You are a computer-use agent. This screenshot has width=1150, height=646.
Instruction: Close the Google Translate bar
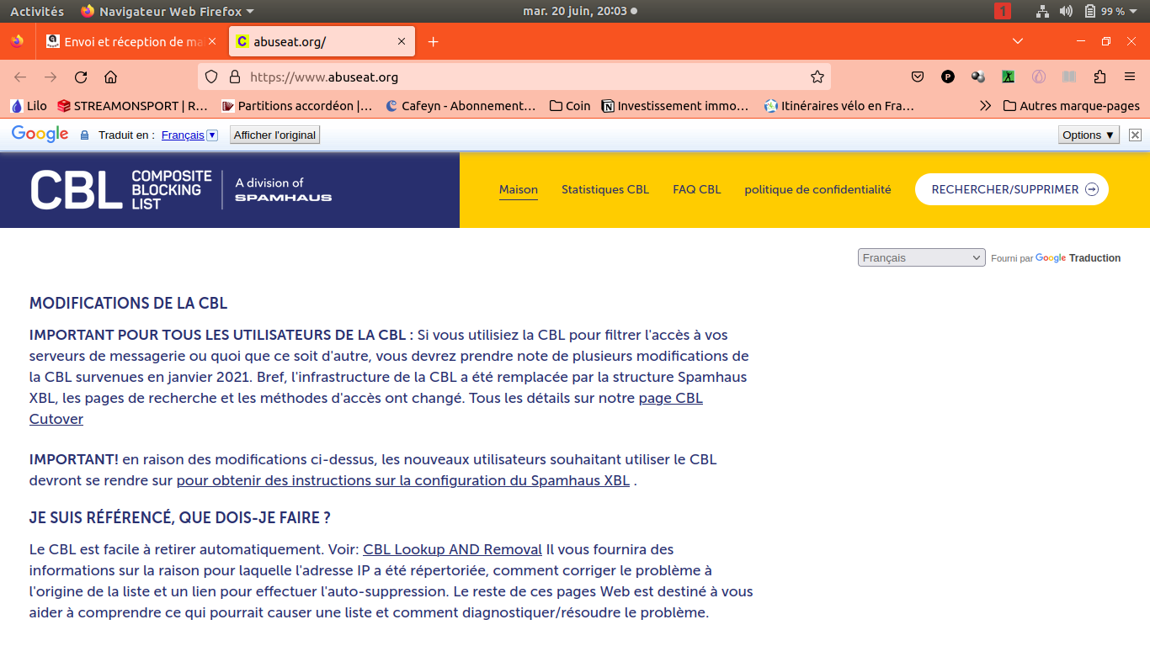[1135, 135]
